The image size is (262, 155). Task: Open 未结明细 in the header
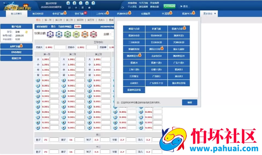click(x=132, y=3)
